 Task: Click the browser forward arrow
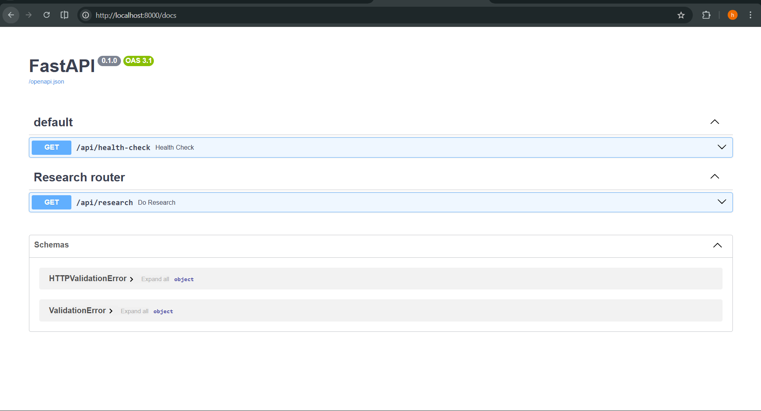pyautogui.click(x=29, y=15)
